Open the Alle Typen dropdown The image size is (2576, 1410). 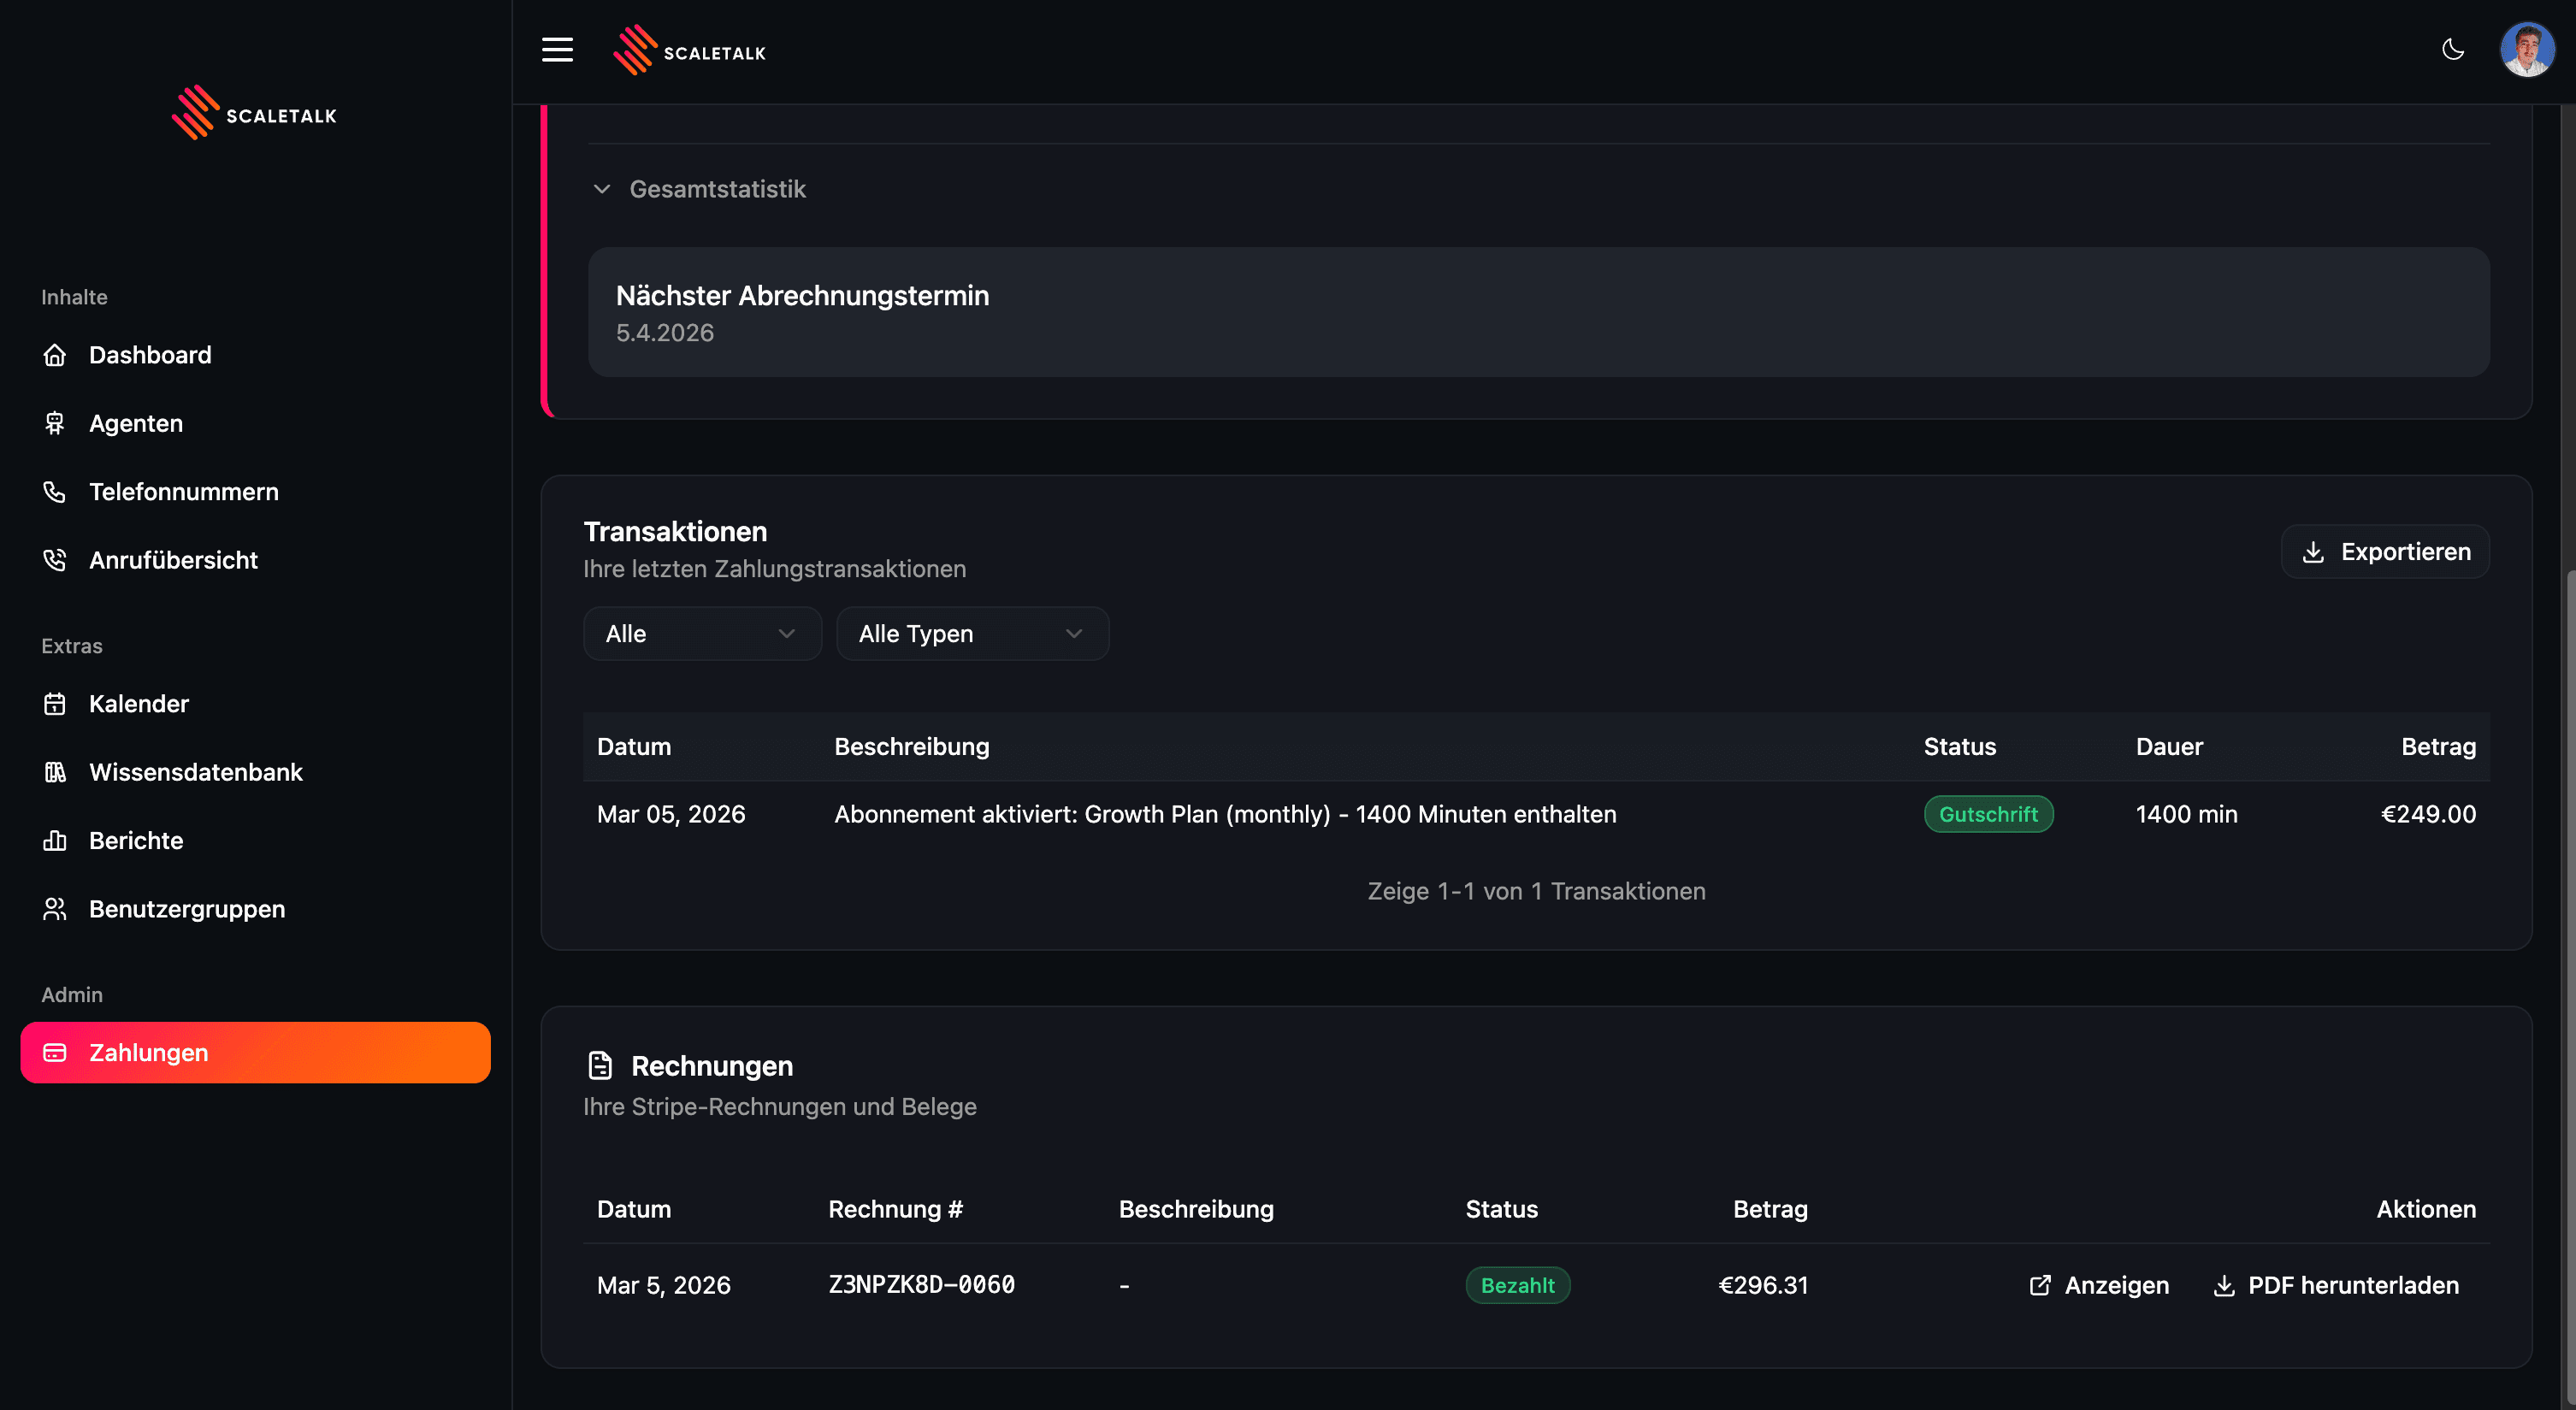[972, 634]
